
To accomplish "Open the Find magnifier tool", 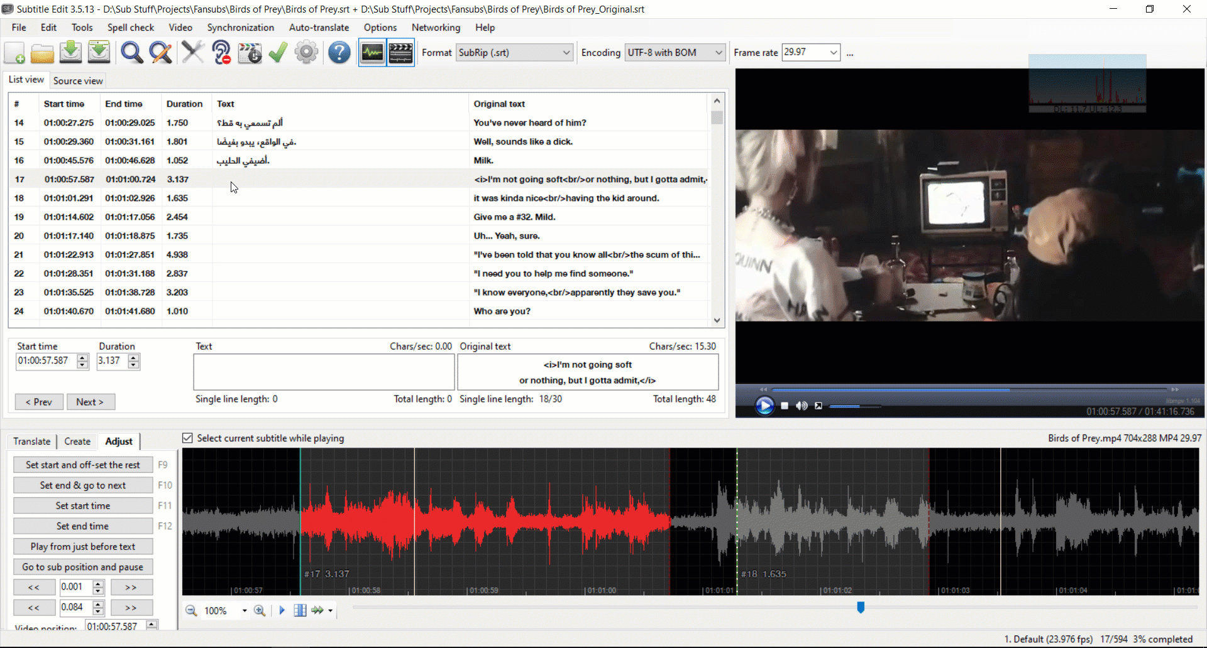I will click(131, 53).
